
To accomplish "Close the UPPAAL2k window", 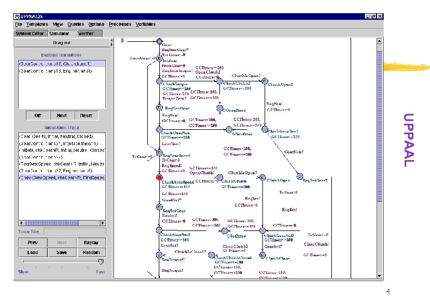I will 380,16.
